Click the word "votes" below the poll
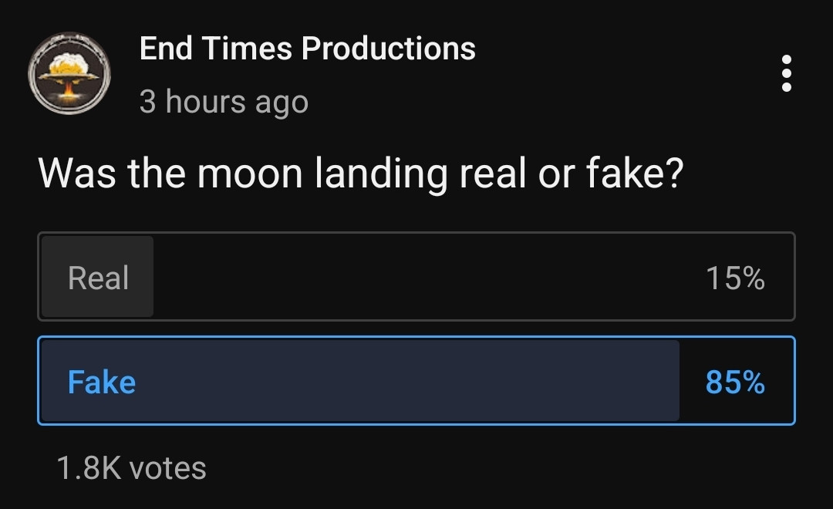The height and width of the screenshot is (509, 833). point(167,468)
